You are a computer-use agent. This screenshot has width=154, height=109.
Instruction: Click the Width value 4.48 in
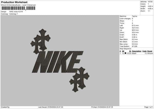point(150,9)
